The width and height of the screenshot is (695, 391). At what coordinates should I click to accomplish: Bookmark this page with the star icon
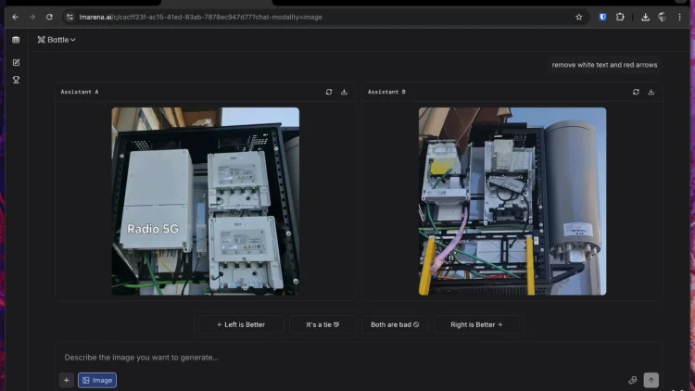point(579,17)
